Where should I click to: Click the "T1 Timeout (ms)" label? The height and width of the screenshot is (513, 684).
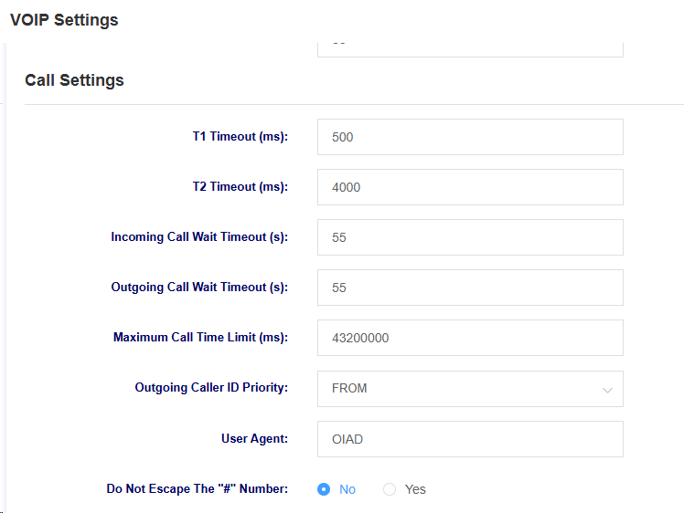point(240,137)
